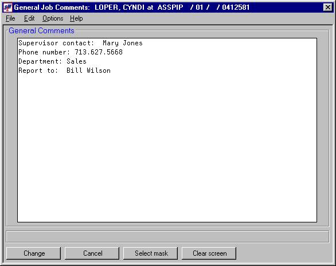Click the Department: Sales text line

[x=53, y=61]
